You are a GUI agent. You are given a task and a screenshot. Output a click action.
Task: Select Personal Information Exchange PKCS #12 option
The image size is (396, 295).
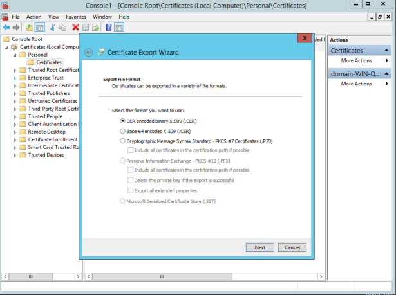pos(174,161)
